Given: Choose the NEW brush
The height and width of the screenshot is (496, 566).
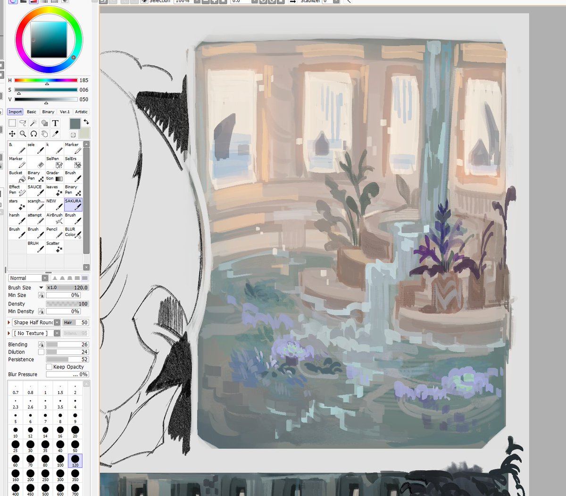Looking at the screenshot, I should tap(55, 204).
